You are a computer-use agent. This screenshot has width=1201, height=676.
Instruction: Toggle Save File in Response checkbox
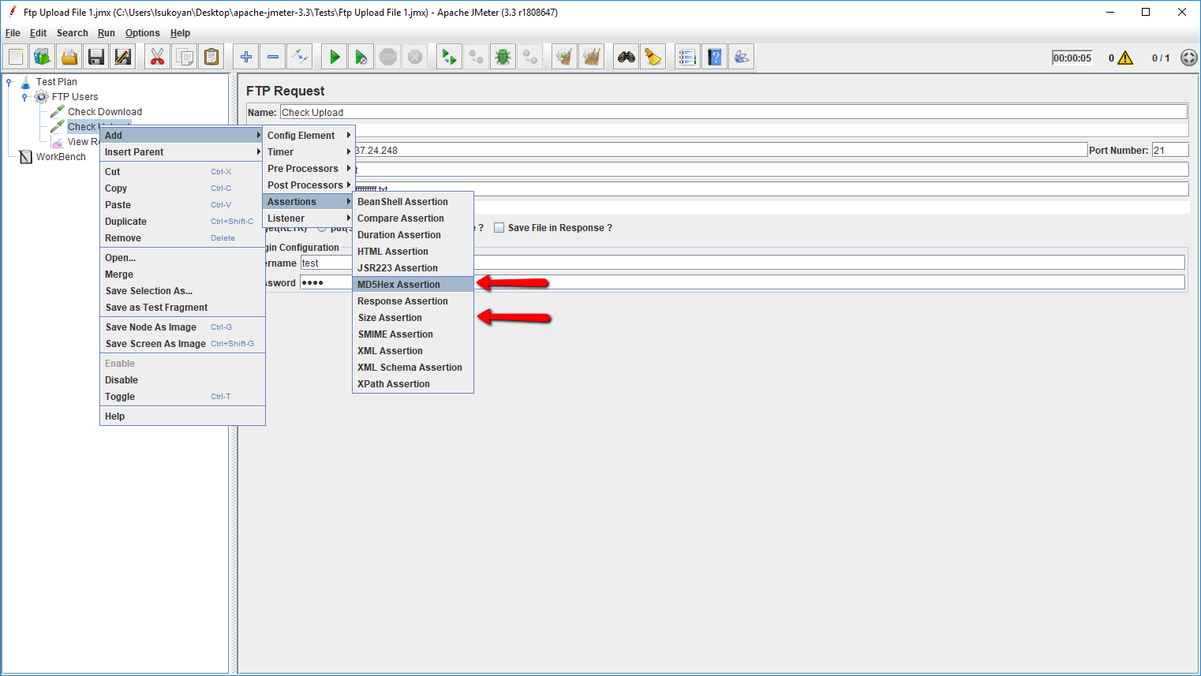(499, 228)
